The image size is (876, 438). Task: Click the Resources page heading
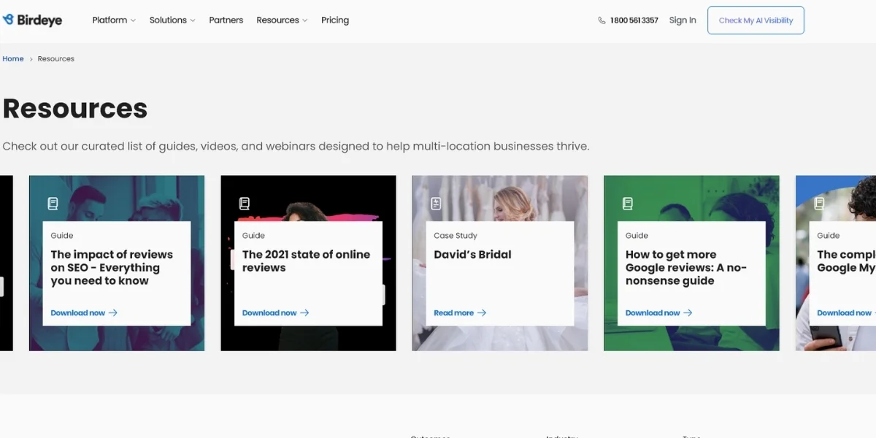tap(75, 109)
